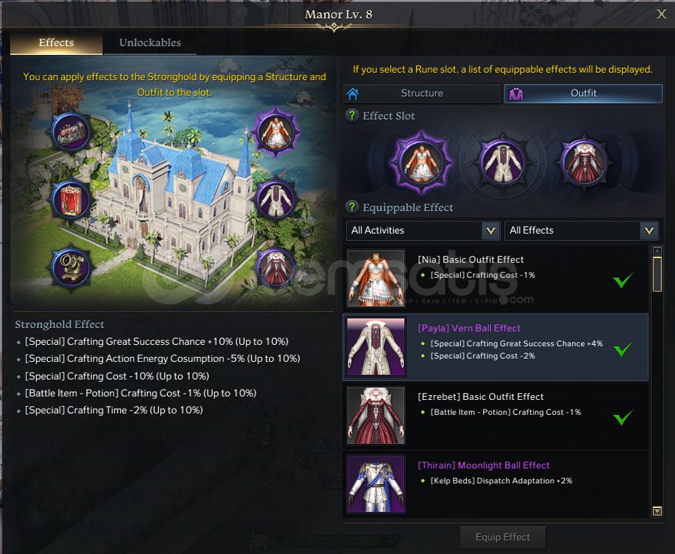Switch to the Unlockables tab
Viewport: 675px width, 554px height.
click(x=150, y=43)
